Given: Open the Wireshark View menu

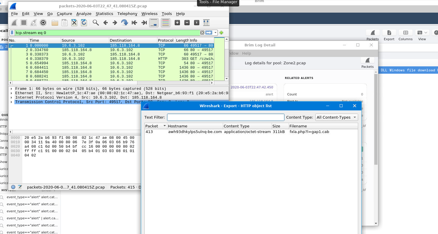Looking at the screenshot, I should click(38, 14).
